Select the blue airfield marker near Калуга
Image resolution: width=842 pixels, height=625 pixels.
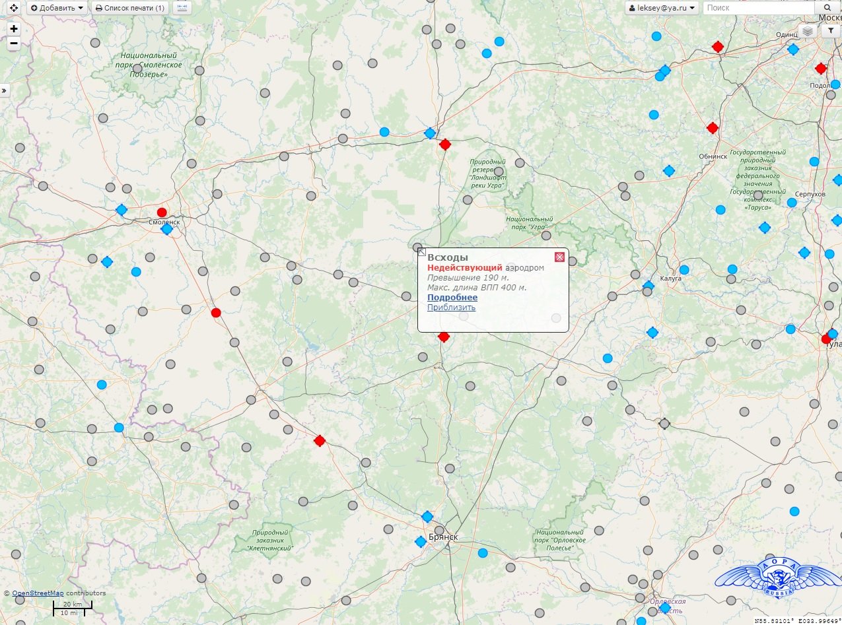tap(649, 286)
